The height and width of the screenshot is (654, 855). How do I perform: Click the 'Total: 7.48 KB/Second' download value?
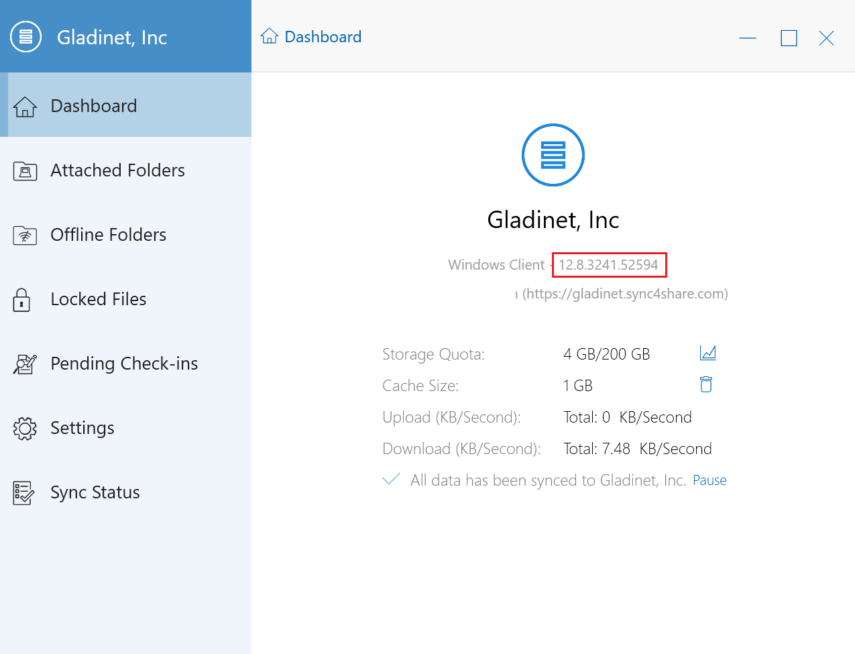click(637, 449)
